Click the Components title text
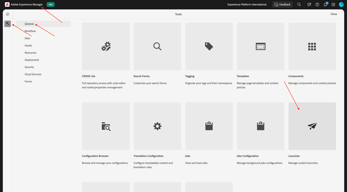Viewport: 347px width, 192px height. (x=296, y=76)
